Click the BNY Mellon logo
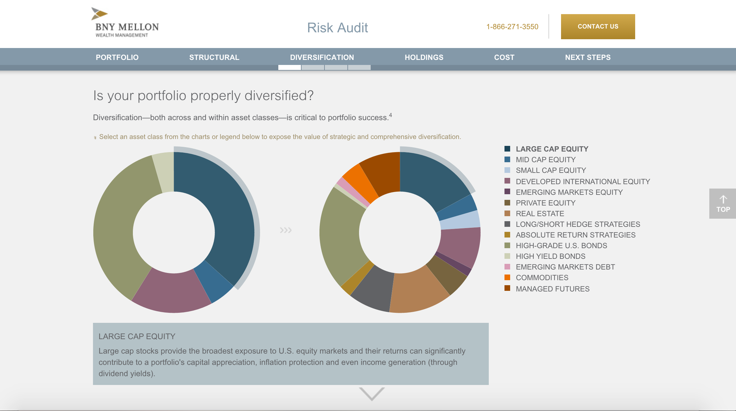 click(125, 23)
